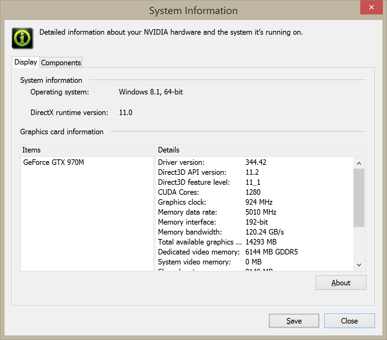The width and height of the screenshot is (387, 340).
Task: Click the dedicated video memory value 6144 MB GDDR5
Action: (x=271, y=252)
